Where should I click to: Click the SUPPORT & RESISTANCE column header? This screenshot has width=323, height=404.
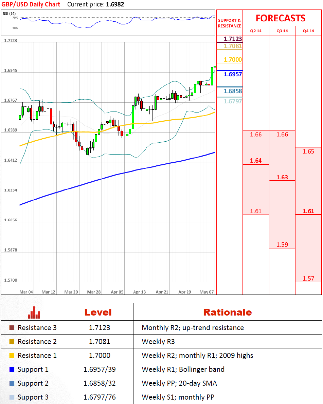[x=229, y=23]
